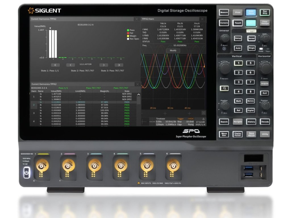Image resolution: width=291 pixels, height=218 pixels.
Task: Close the Current Harmonics bar chart window
Action: [137, 19]
